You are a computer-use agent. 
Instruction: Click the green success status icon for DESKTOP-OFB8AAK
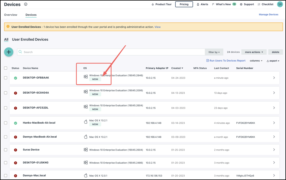click(16, 78)
